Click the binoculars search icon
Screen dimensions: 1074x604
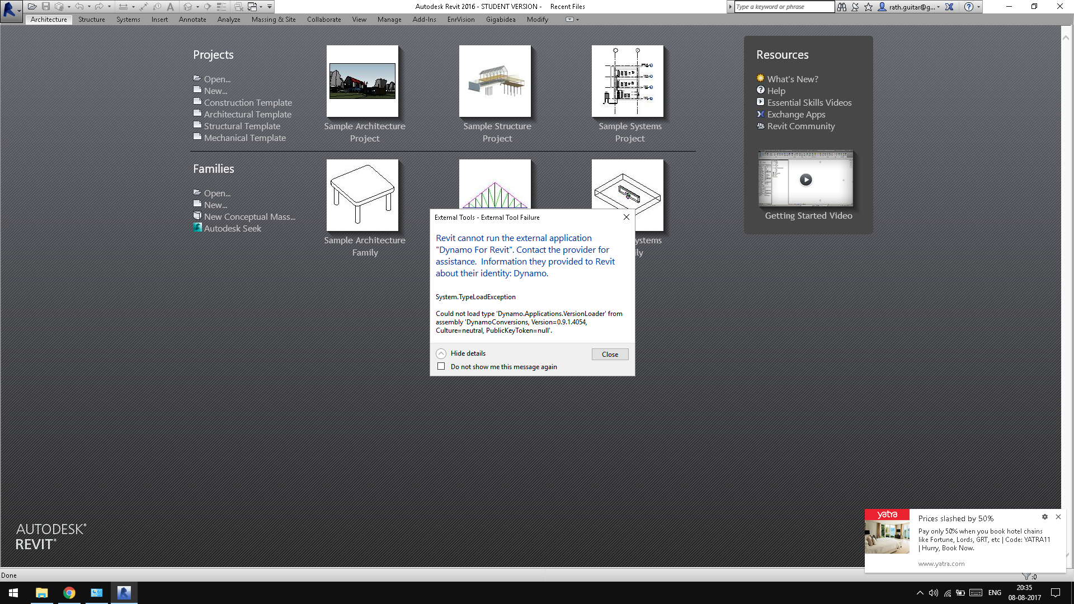click(x=841, y=7)
